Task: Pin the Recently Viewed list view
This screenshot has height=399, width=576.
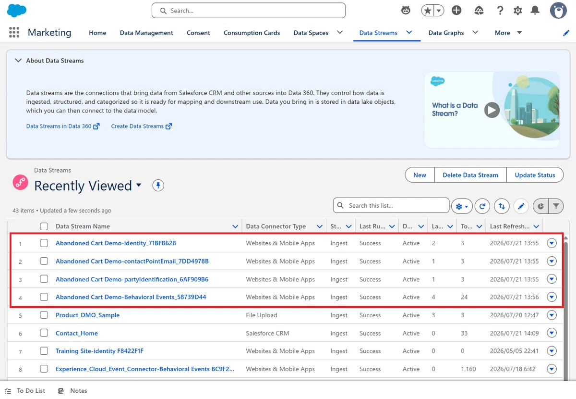Action: pyautogui.click(x=158, y=185)
